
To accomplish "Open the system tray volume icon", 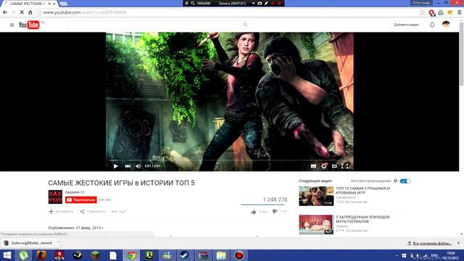I will pos(418,255).
